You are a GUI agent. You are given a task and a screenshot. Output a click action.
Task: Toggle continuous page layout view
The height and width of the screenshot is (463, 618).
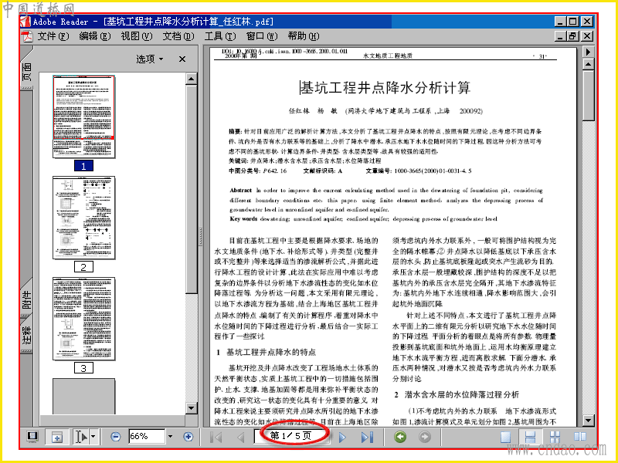tap(530, 437)
